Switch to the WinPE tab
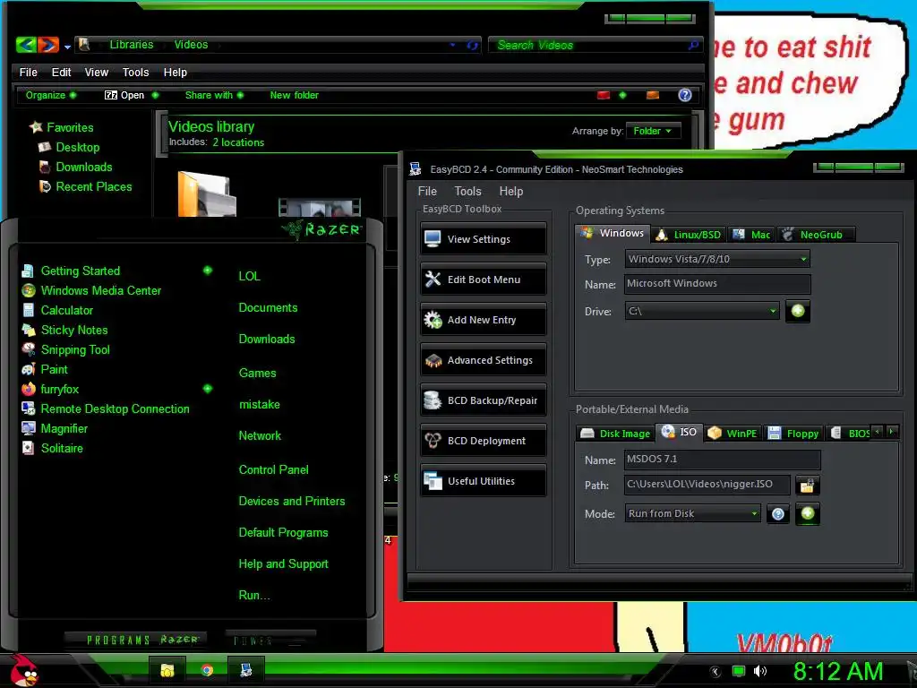Image resolution: width=917 pixels, height=688 pixels. click(733, 434)
